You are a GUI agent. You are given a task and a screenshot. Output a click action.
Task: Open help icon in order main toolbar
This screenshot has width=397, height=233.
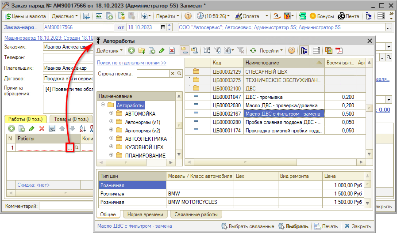pyautogui.click(x=188, y=16)
